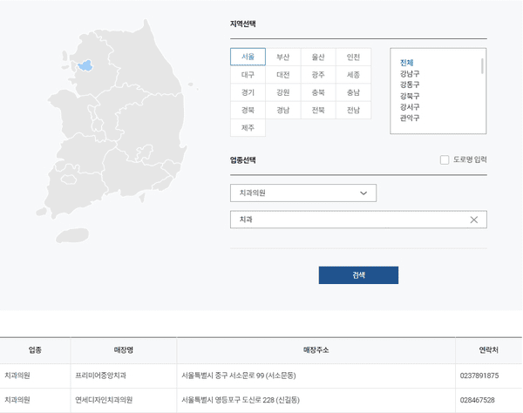Select the 부산 region button
Image resolution: width=523 pixels, height=413 pixels.
click(283, 57)
